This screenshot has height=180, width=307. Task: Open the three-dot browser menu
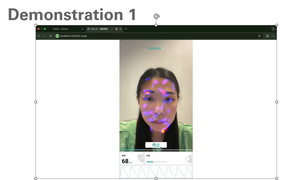point(273,36)
